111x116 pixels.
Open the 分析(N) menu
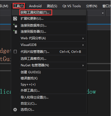pyautogui.click(x=92, y=6)
